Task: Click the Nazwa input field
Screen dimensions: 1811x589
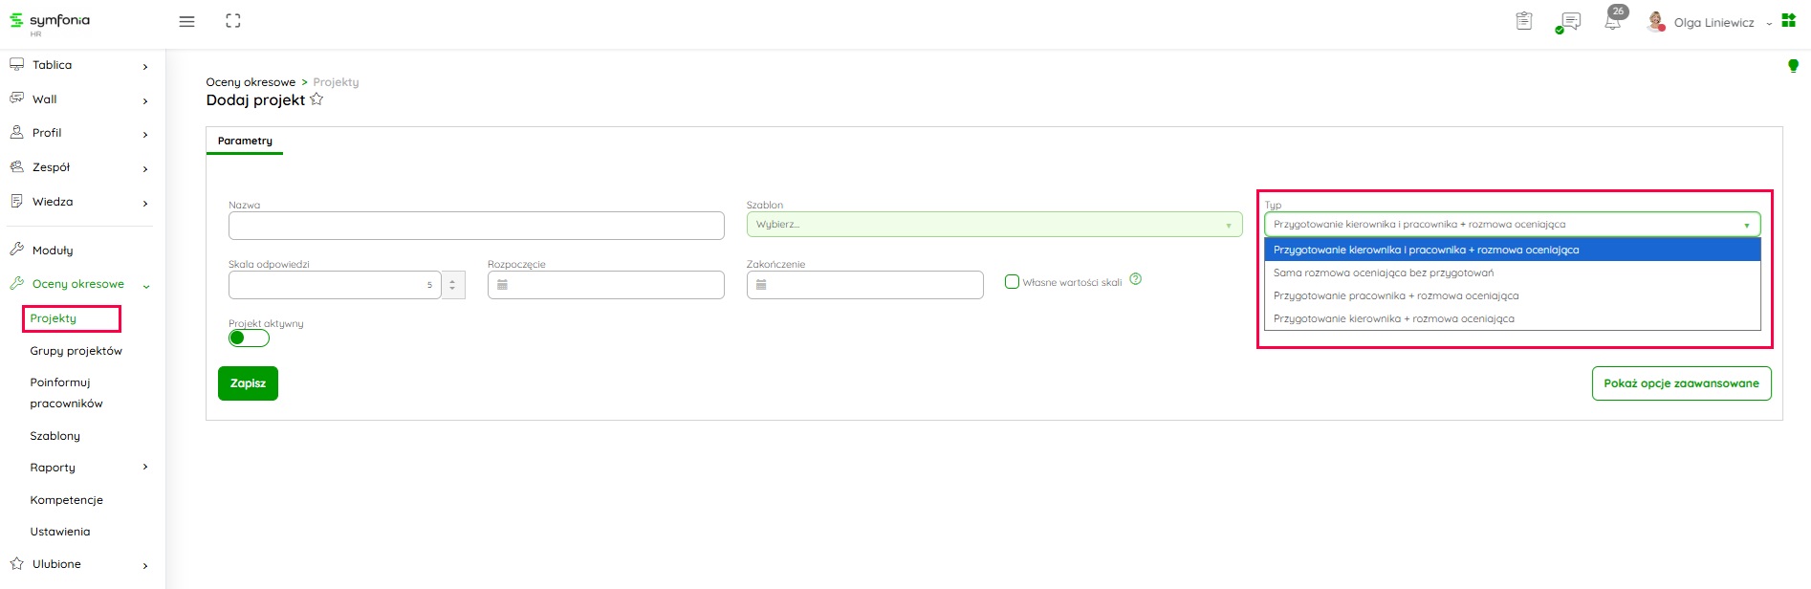Action: click(x=476, y=226)
